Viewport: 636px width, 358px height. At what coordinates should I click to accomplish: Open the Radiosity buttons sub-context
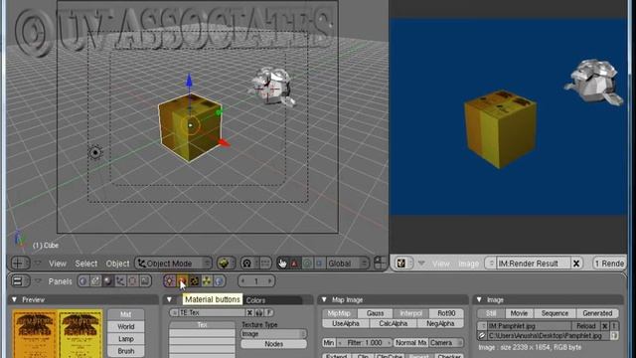coord(207,280)
